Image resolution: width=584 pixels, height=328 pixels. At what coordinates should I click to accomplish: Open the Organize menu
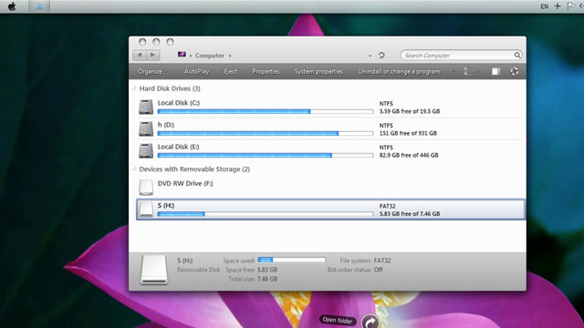point(152,71)
